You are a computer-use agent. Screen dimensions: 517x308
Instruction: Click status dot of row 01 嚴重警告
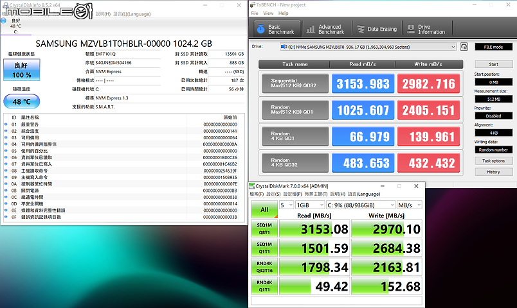tap(6, 124)
